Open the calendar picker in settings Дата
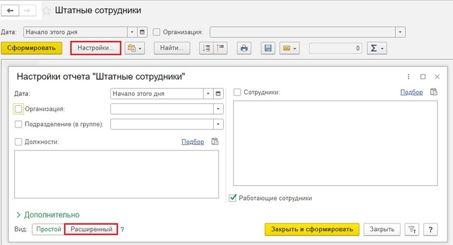Viewport: 453px width, 245px height. 218,93
